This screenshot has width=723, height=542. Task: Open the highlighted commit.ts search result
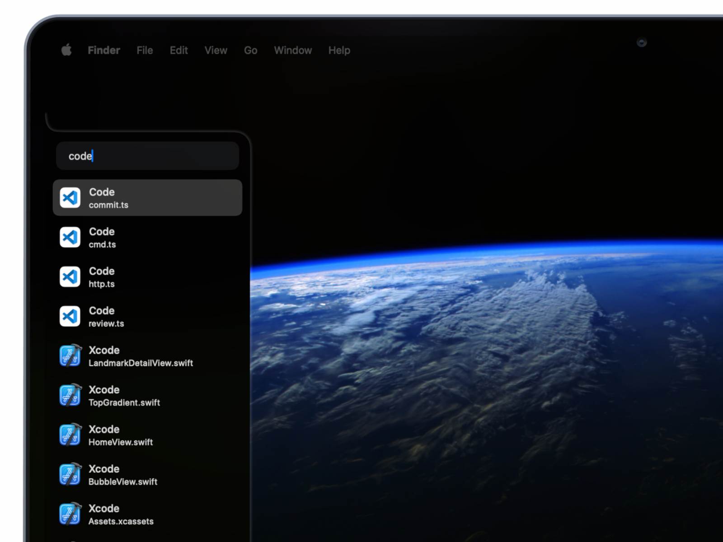[148, 197]
